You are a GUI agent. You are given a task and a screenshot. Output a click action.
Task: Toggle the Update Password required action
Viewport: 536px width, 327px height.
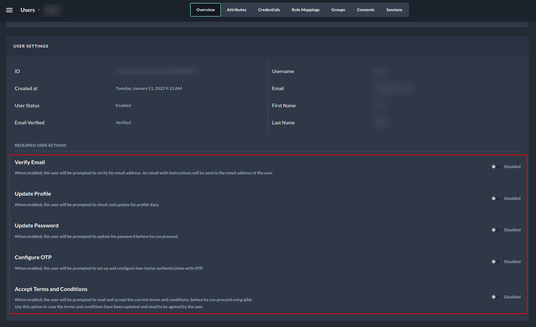(x=496, y=230)
